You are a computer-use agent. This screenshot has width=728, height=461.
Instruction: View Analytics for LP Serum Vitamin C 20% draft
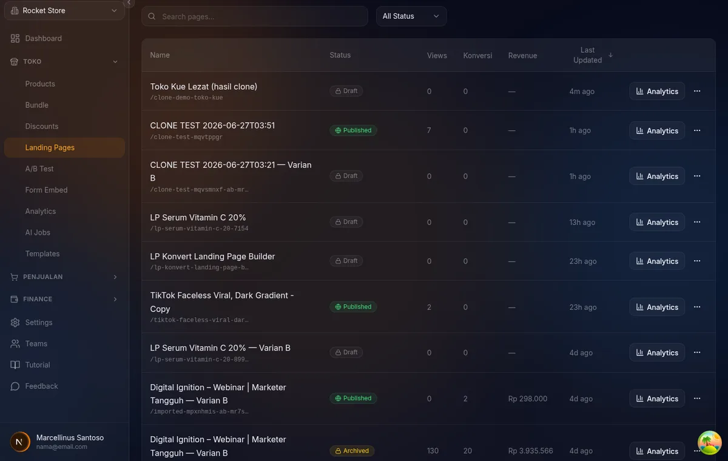(x=657, y=222)
